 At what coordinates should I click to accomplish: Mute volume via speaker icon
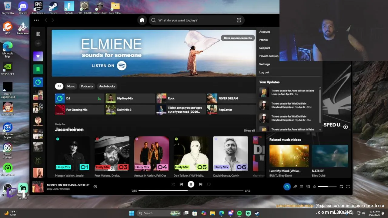[314, 187]
